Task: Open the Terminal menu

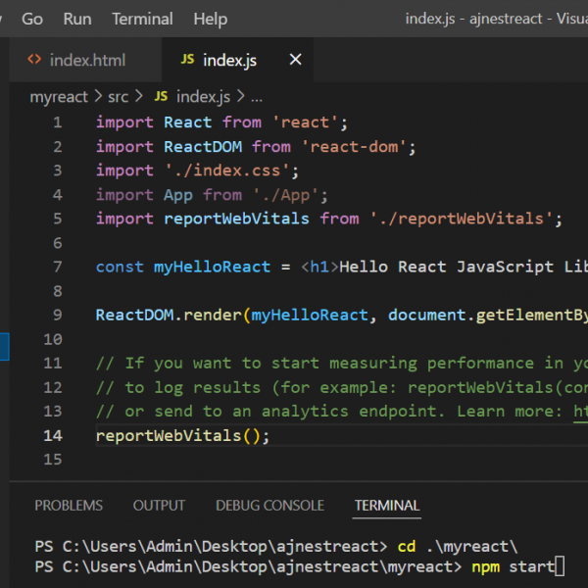Action: (x=142, y=19)
